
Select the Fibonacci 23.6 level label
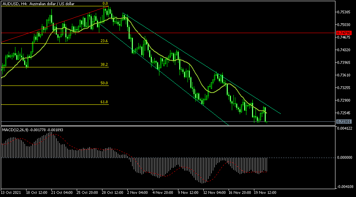[104, 41]
